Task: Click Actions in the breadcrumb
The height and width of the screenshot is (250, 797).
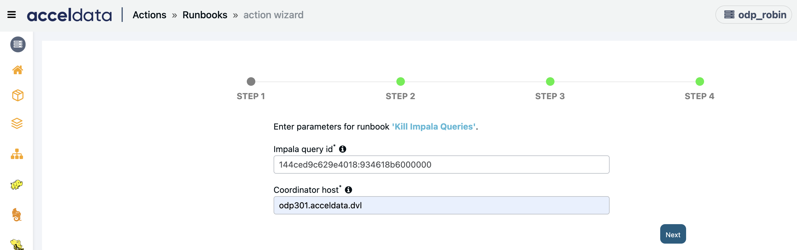Action: [x=149, y=15]
